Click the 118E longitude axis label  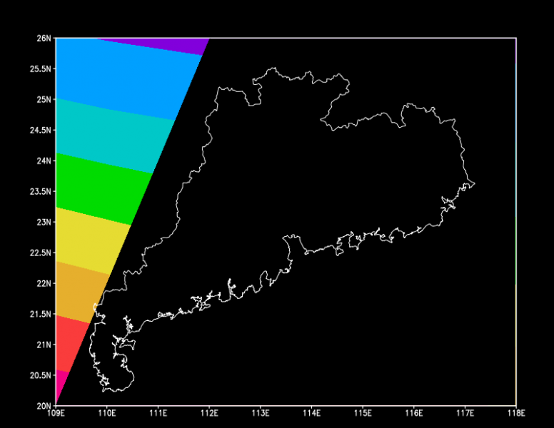515,413
